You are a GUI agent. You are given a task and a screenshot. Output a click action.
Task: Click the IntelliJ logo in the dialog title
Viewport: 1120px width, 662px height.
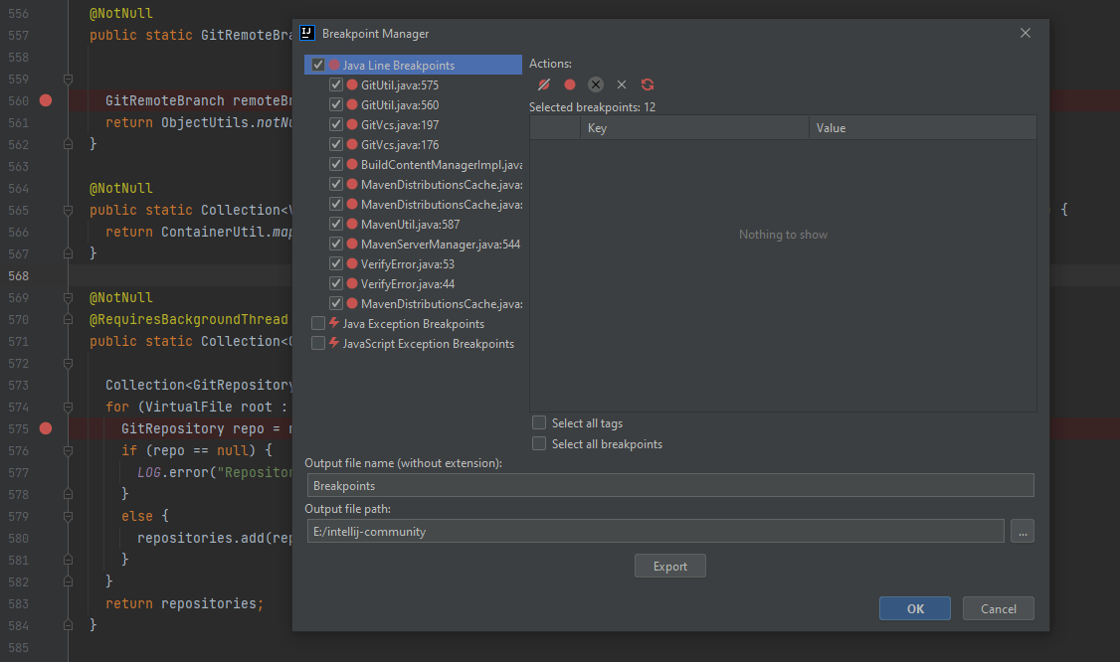coord(306,32)
